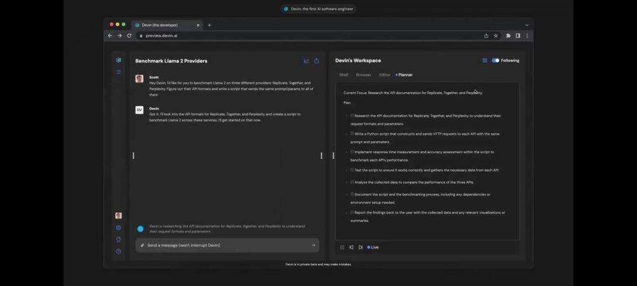The height and width of the screenshot is (286, 637).
Task: Click the Devin logo in the sidebar
Action: pyautogui.click(x=118, y=60)
